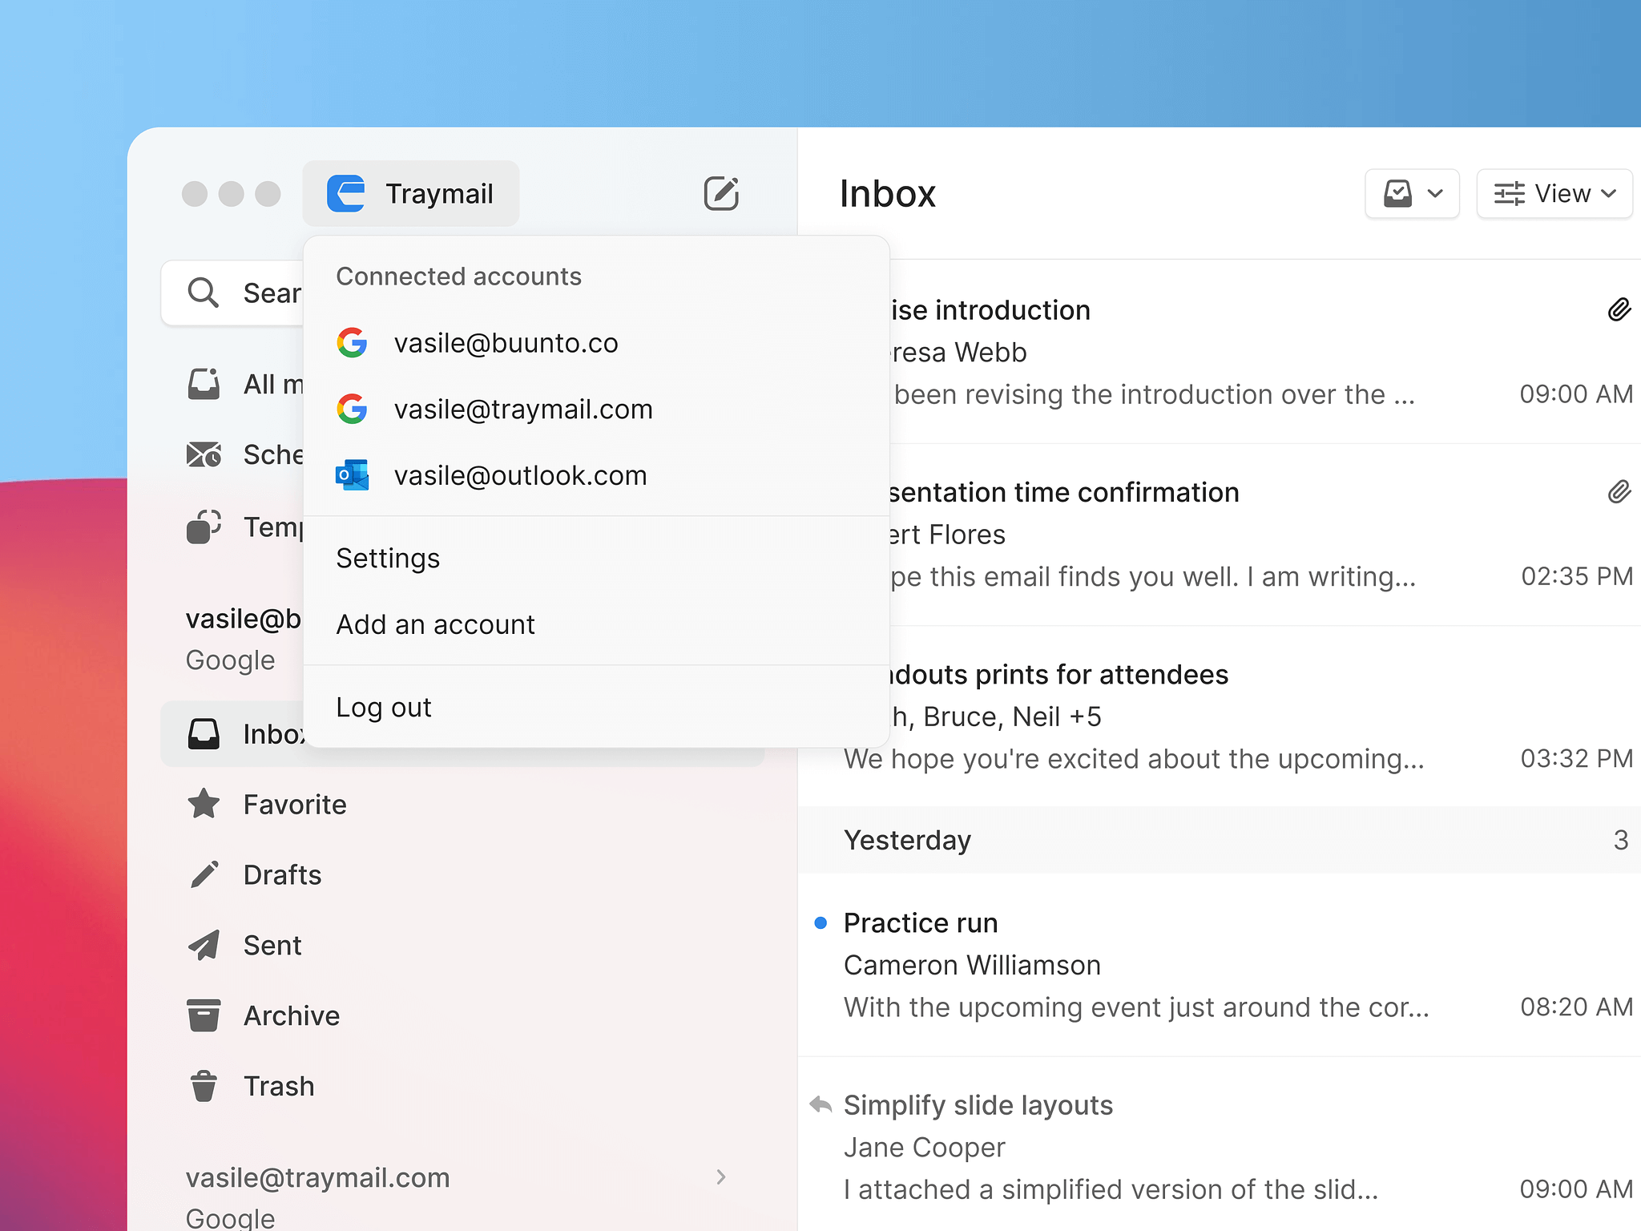Click the Traymail logo icon
Screen dimensions: 1641x1231
pyautogui.click(x=346, y=193)
